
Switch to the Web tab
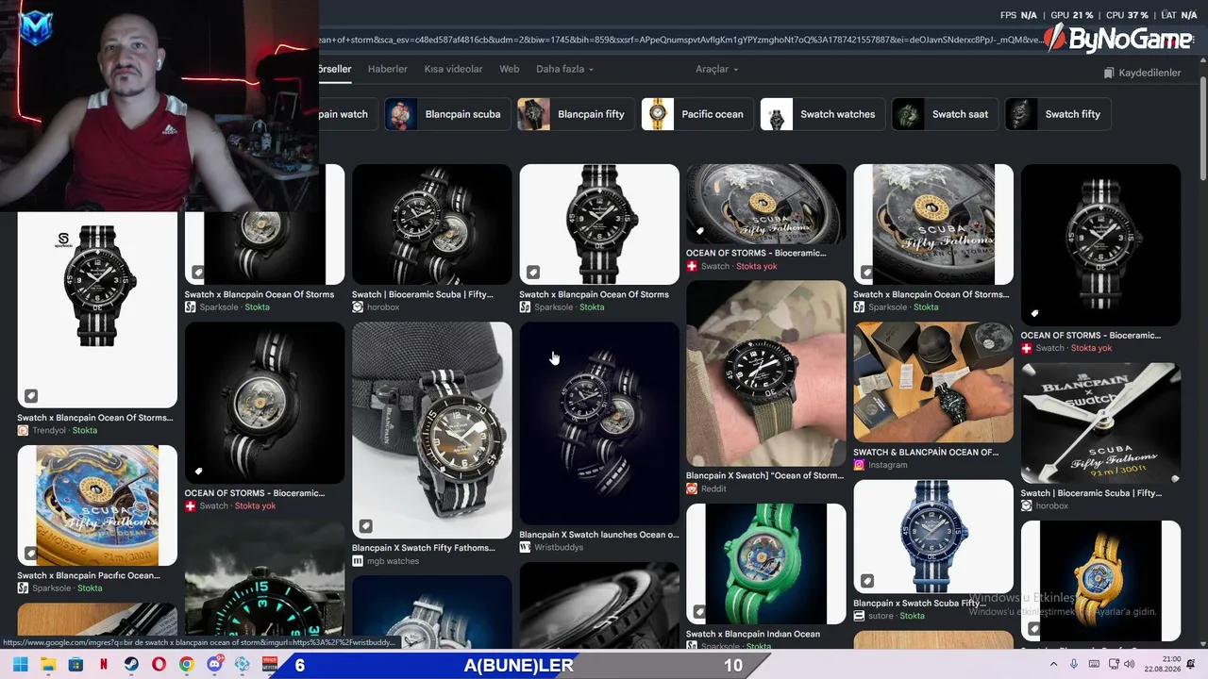tap(510, 69)
